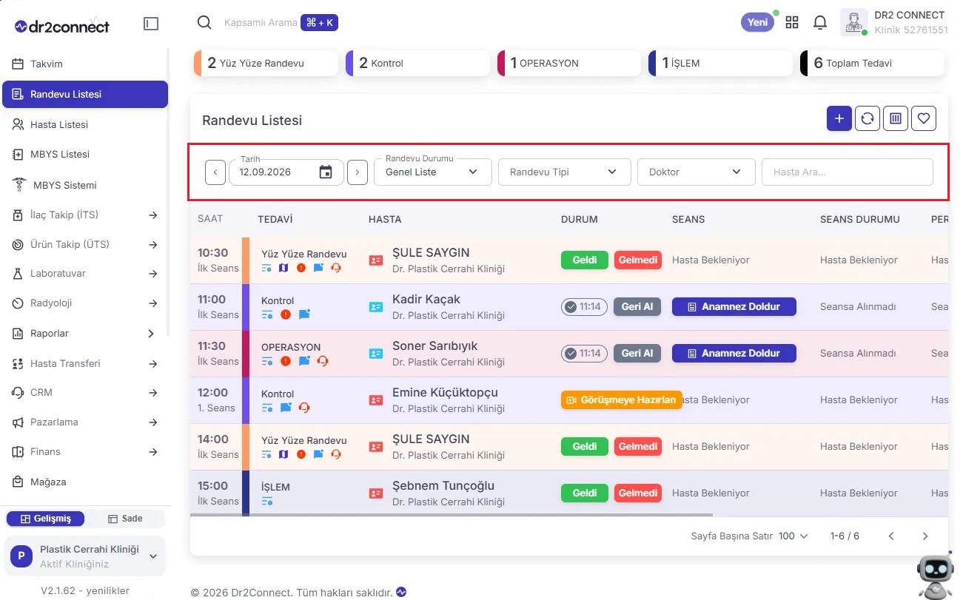
Task: Click the map icon in the 10:30 row
Action: click(283, 268)
